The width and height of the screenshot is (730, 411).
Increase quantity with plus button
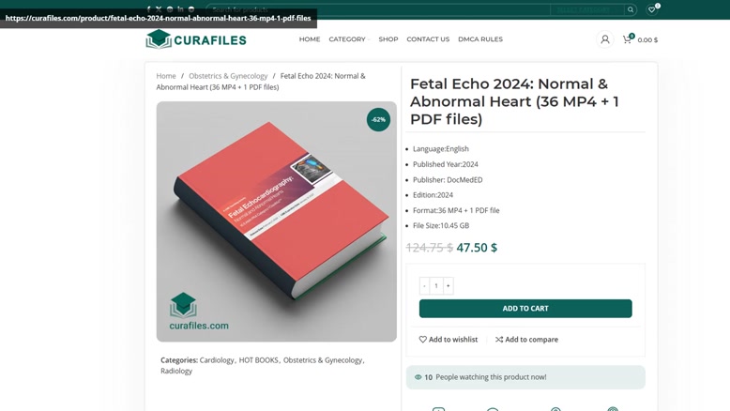(449, 286)
